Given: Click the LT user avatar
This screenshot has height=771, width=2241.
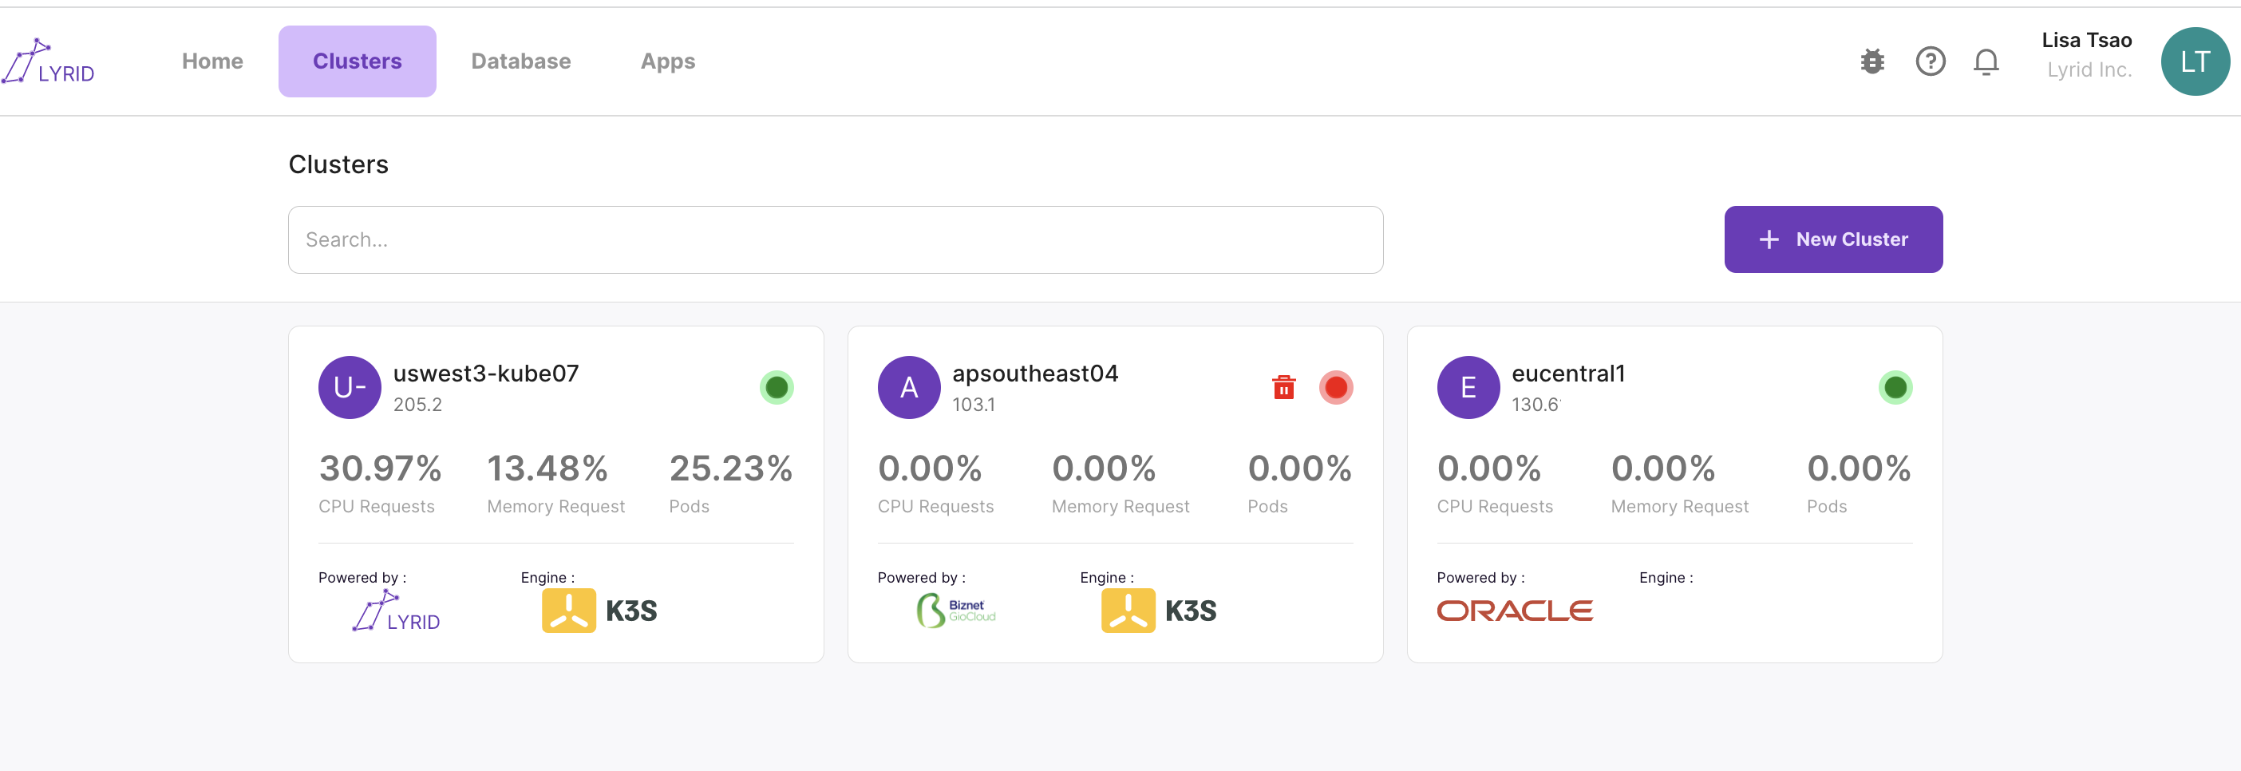Looking at the screenshot, I should pyautogui.click(x=2194, y=61).
